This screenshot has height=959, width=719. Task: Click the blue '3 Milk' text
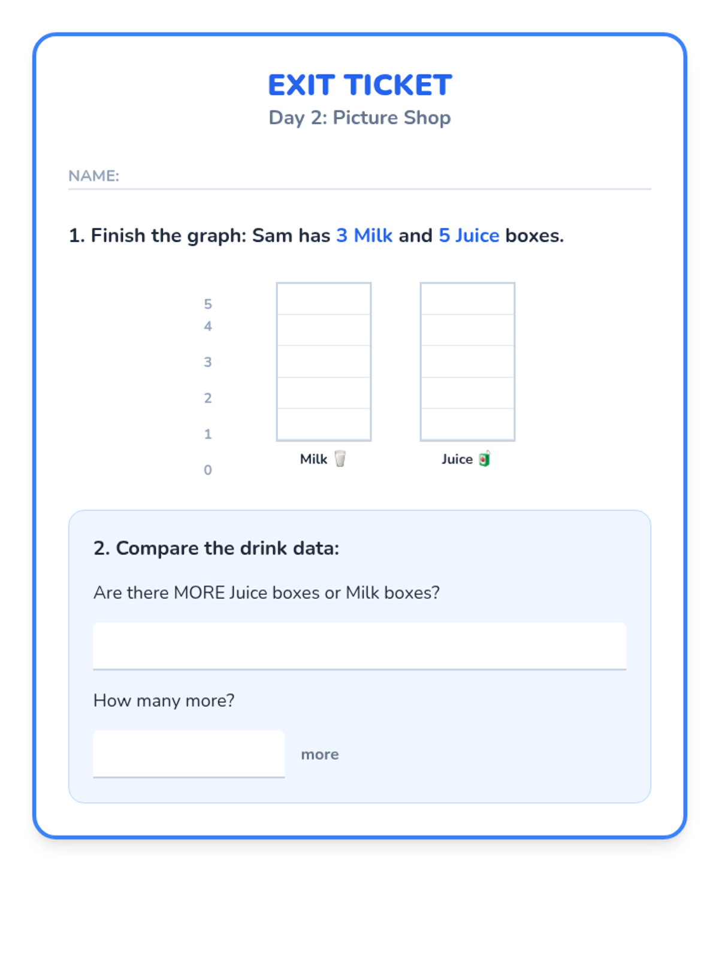pyautogui.click(x=364, y=236)
